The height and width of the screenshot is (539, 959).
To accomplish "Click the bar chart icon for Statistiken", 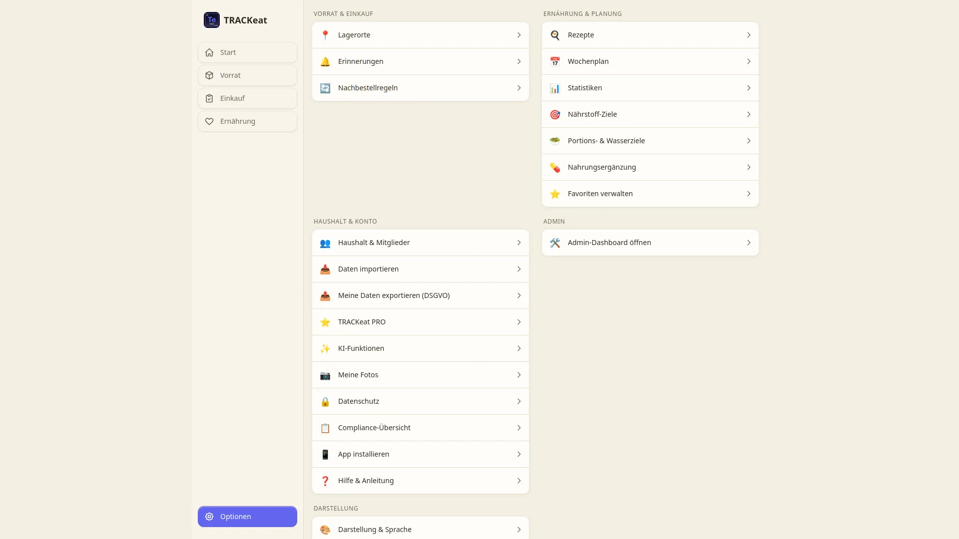I will [555, 88].
